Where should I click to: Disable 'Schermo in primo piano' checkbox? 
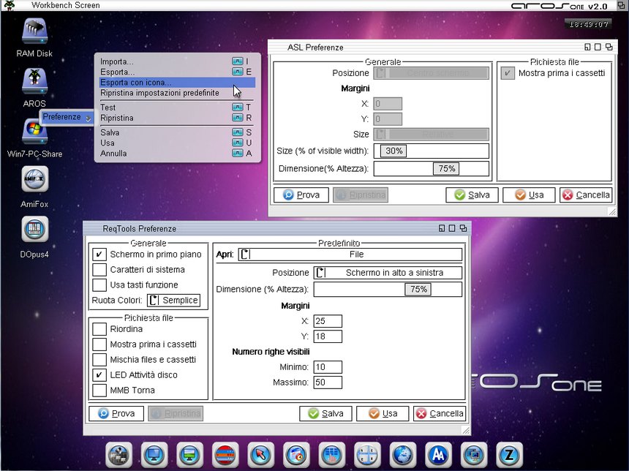click(x=99, y=255)
